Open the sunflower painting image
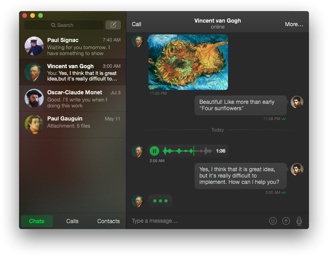Screen dimensions: 328x256 (x=188, y=62)
